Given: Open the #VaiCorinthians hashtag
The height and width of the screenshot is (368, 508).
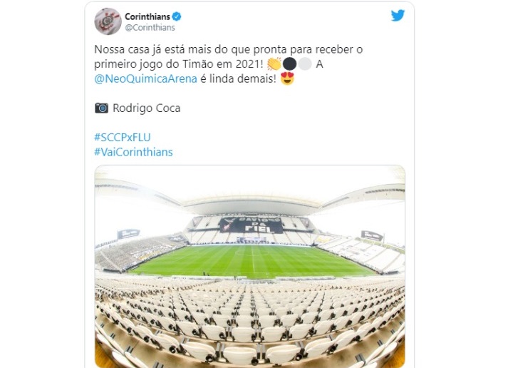Looking at the screenshot, I should tap(133, 152).
